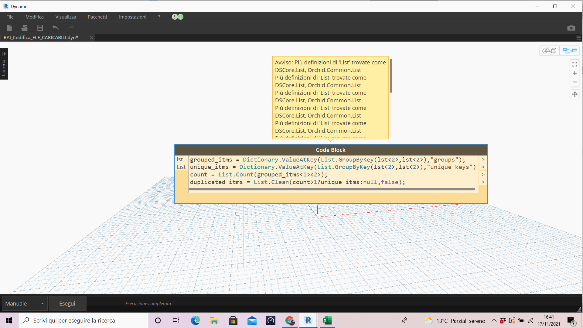Viewport: 583px width, 328px height.
Task: Open Microsoft Store from taskbar
Action: click(233, 320)
